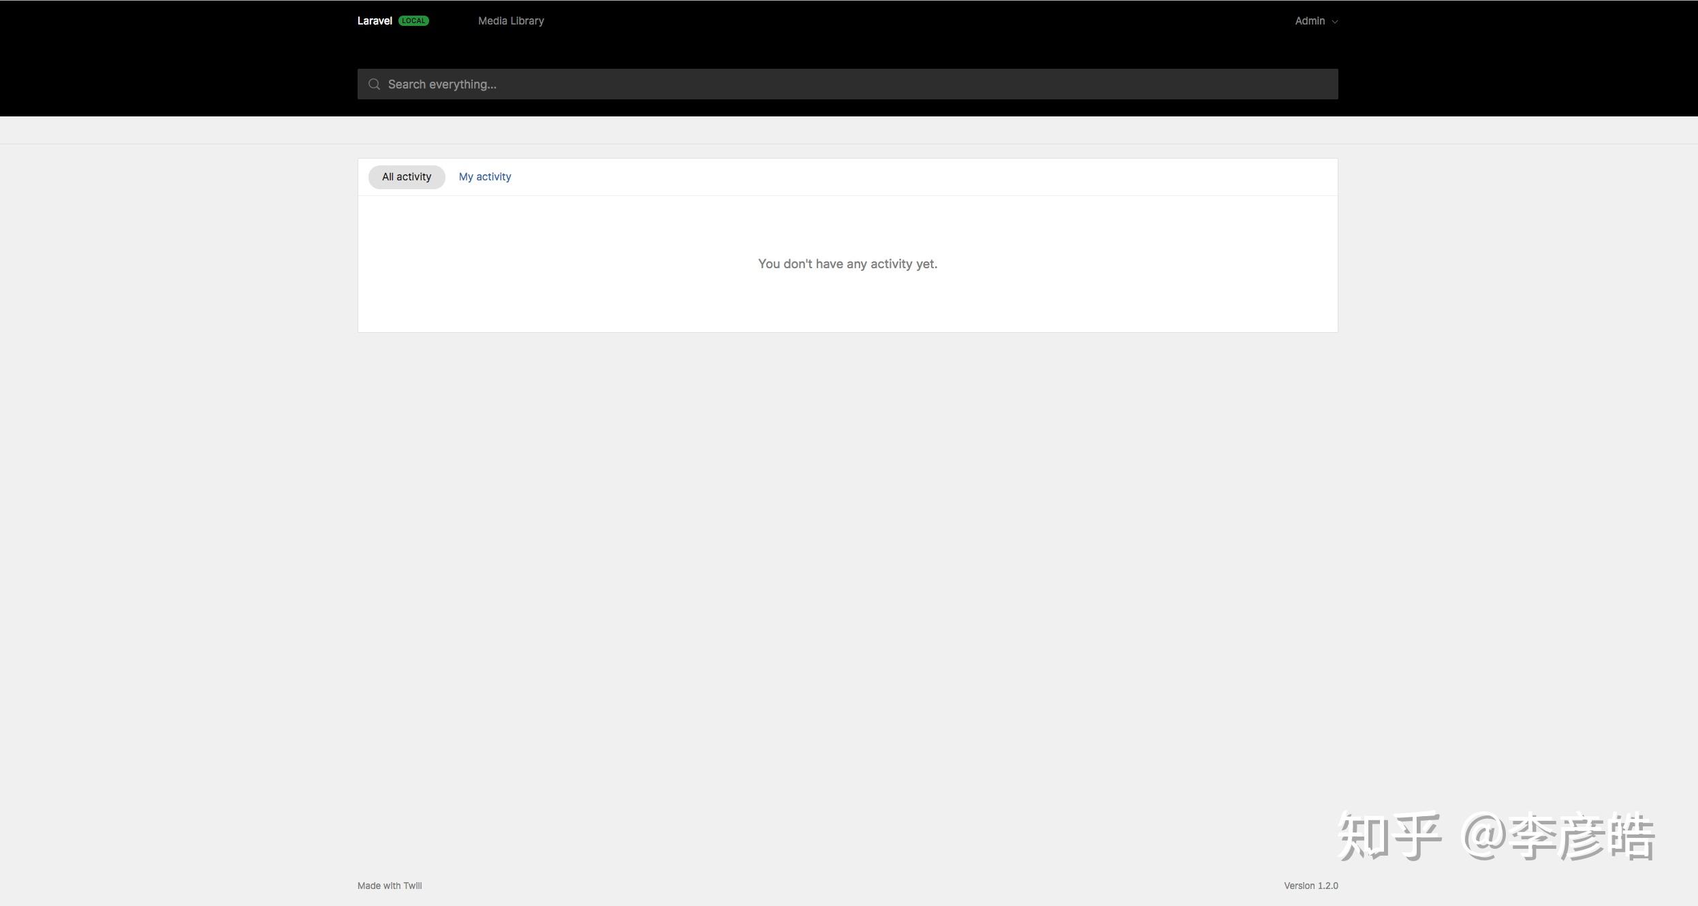
Task: Open the Made with Twill link
Action: tap(390, 886)
